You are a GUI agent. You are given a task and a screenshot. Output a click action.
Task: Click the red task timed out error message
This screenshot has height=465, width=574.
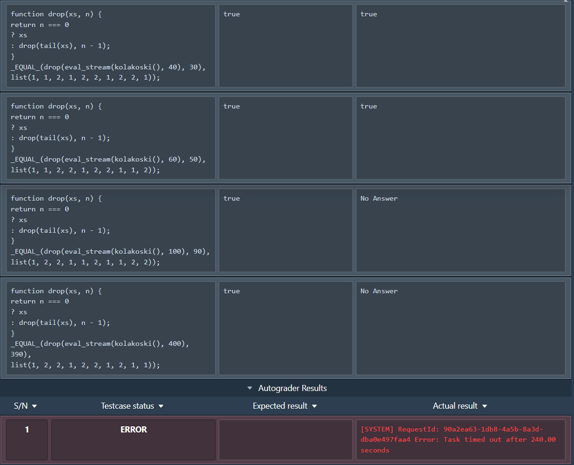458,439
